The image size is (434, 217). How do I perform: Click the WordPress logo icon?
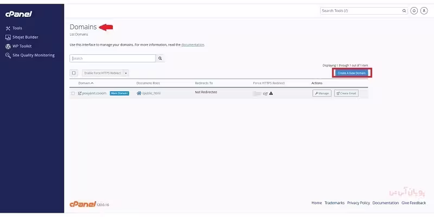pos(8,47)
